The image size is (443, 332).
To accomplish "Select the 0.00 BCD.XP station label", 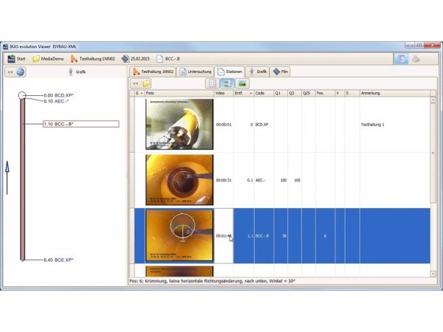I will (x=58, y=95).
